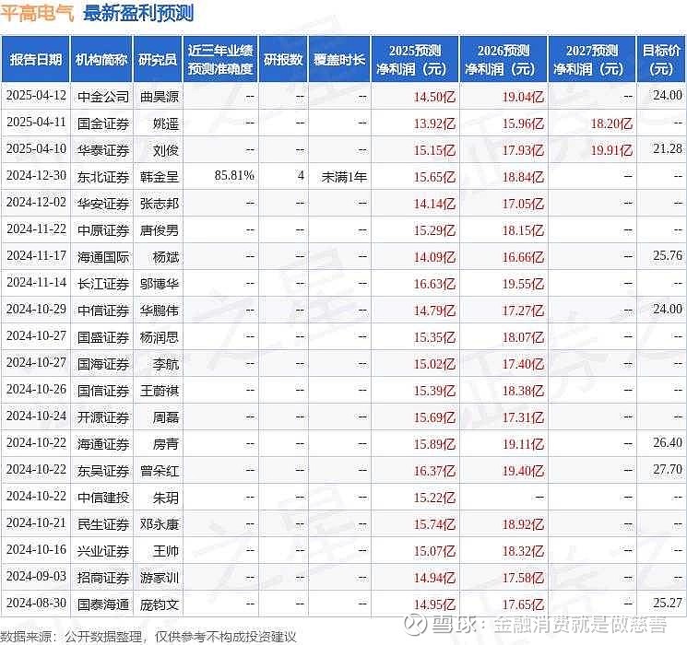Click analyst name 华鹏伟
Screen dimensions: 687x645
click(160, 311)
